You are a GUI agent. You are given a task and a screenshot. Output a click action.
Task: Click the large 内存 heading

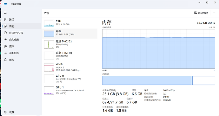(x=107, y=23)
